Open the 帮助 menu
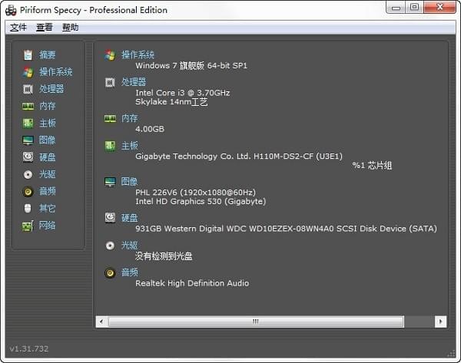This screenshot has width=461, height=363. (x=70, y=28)
